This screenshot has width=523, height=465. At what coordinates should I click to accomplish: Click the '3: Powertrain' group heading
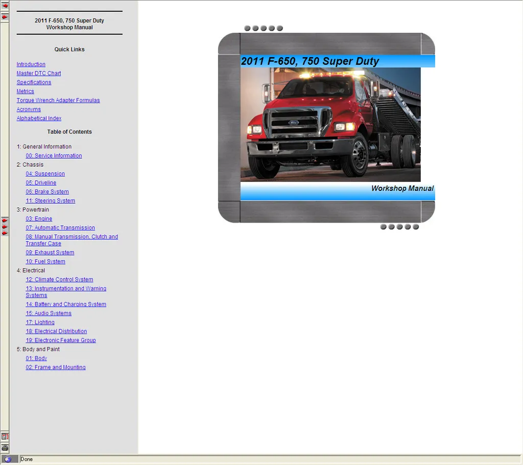tap(33, 209)
